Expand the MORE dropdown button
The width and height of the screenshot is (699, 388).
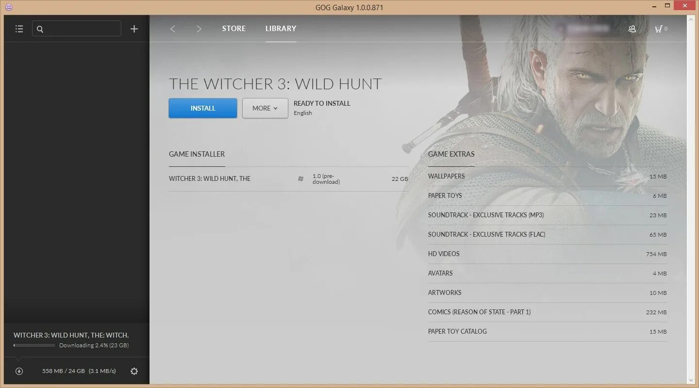pyautogui.click(x=265, y=108)
